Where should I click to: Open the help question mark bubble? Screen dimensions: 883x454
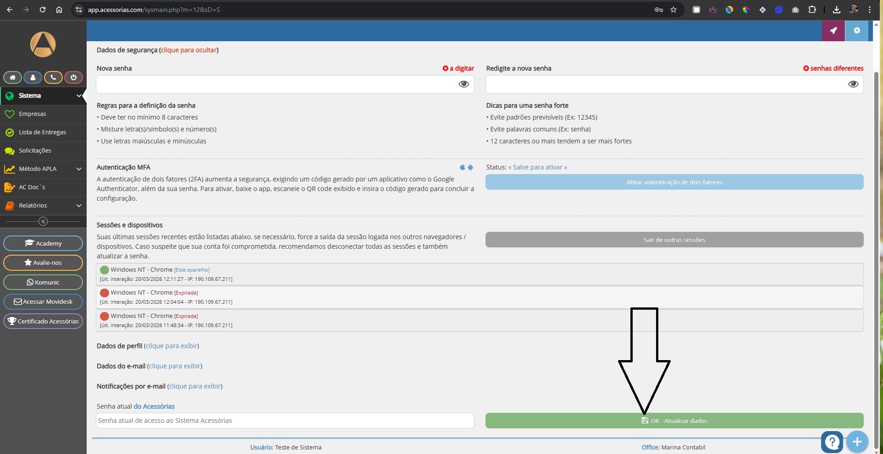point(832,442)
